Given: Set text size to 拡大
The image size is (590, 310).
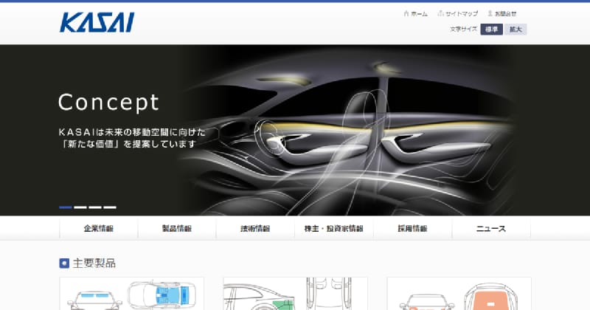Looking at the screenshot, I should [x=516, y=30].
